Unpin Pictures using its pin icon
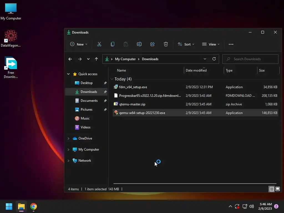Viewport: 284px width, 213px height. 105,109
